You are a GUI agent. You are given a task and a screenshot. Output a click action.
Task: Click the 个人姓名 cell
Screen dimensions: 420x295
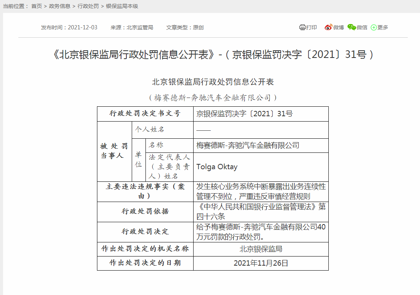coord(163,130)
